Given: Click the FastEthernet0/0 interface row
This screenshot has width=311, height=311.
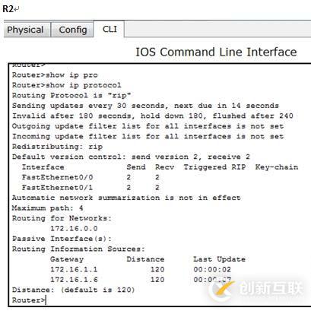Looking at the screenshot, I should point(90,177).
